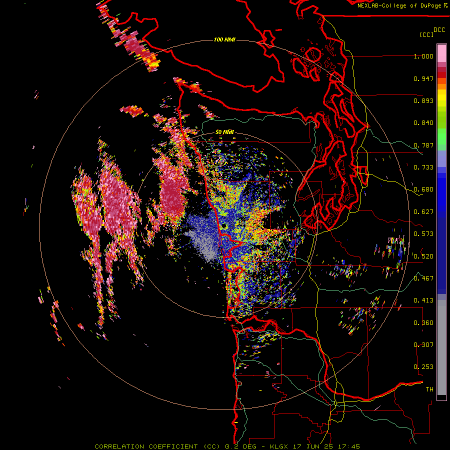This screenshot has width=450, height=450.
Task: Click the CORRELATION COEFFICIENT (CC) title text
Action: pos(157,446)
